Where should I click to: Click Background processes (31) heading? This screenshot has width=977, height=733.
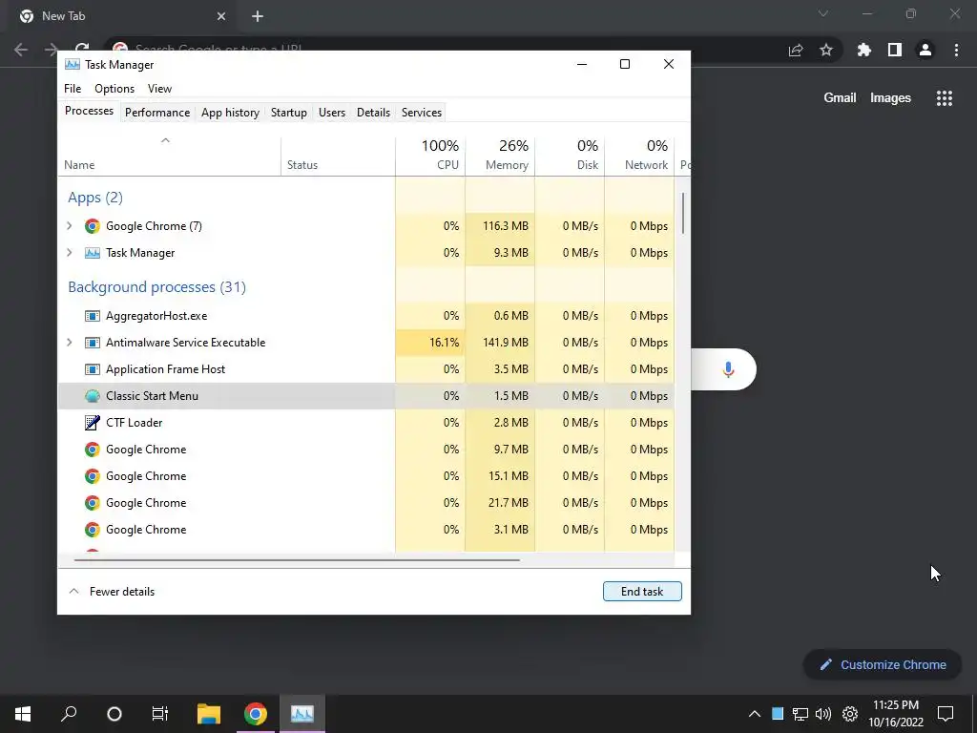pos(157,287)
